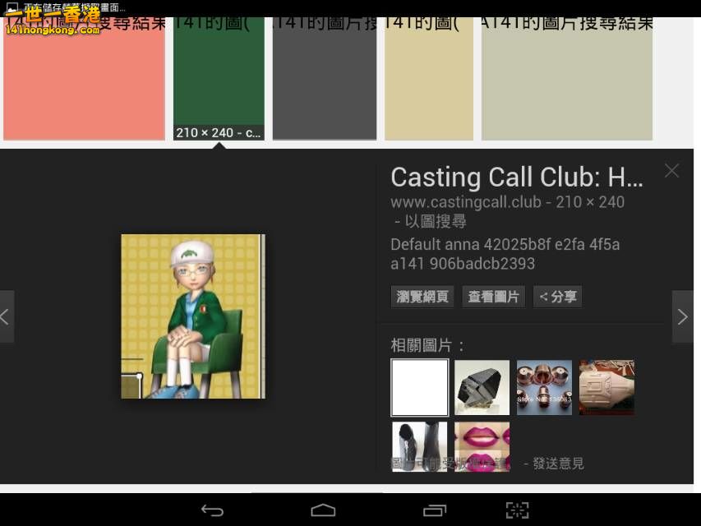Open the blank white related image

(x=419, y=387)
